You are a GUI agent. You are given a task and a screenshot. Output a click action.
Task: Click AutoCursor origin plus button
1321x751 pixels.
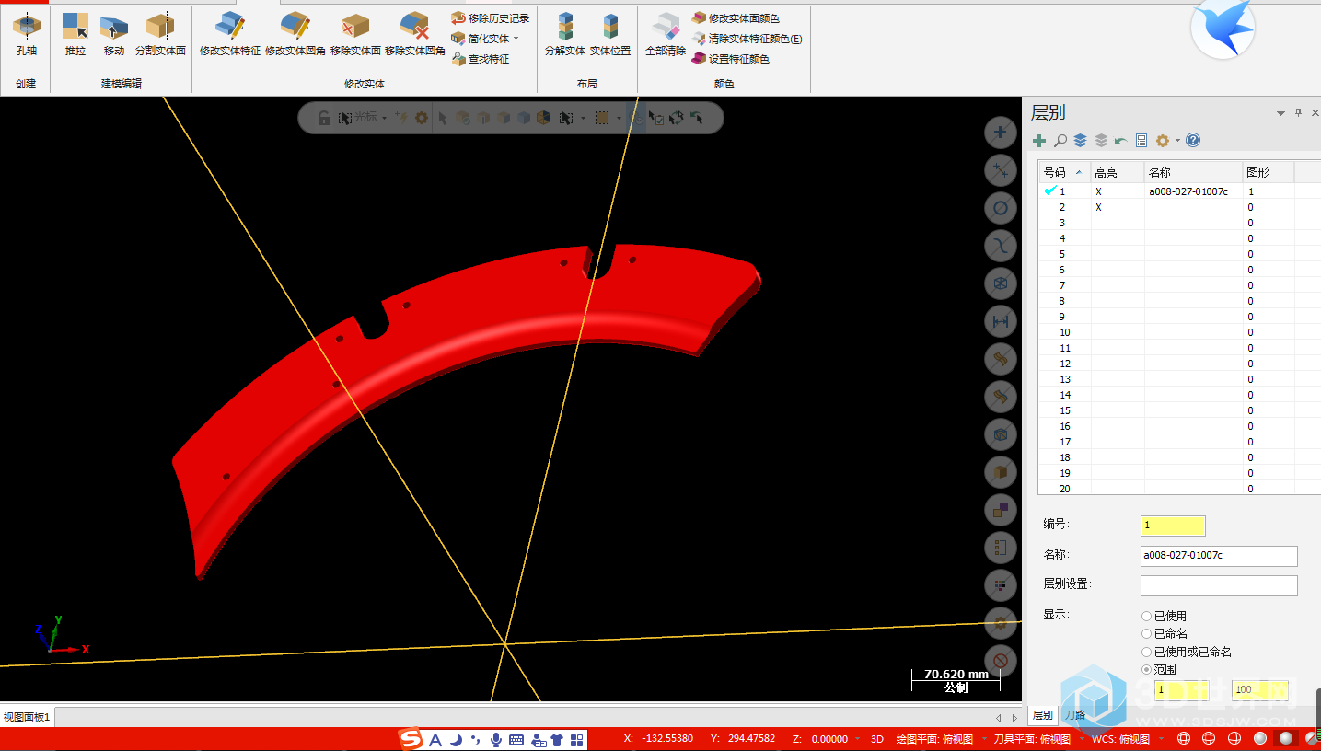pyautogui.click(x=1001, y=133)
